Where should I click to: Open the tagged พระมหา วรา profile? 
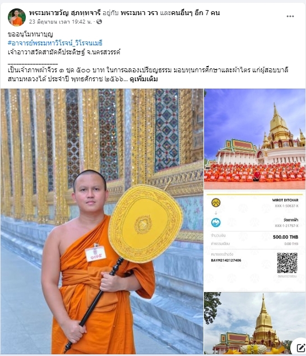[x=139, y=13]
